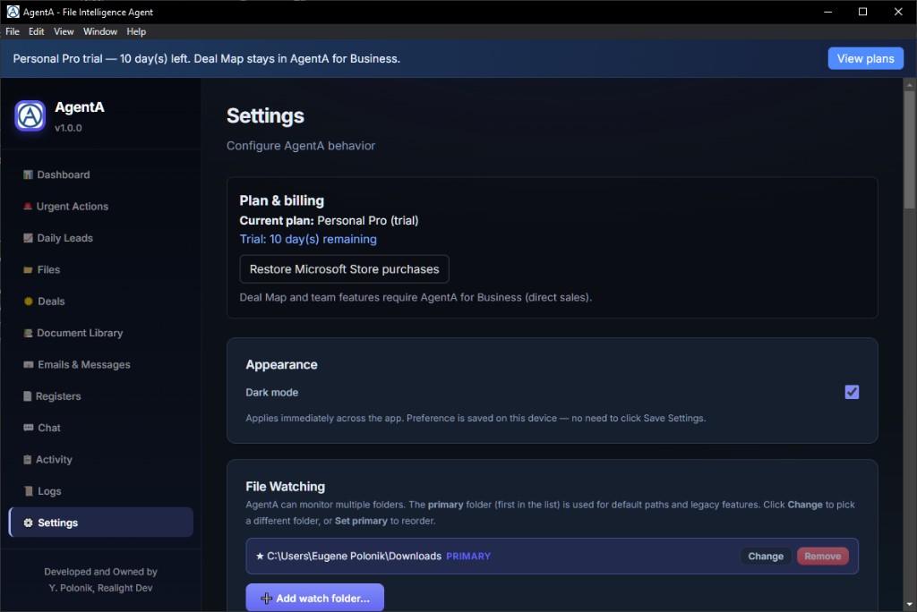Screen dimensions: 917x612
Task: Open the View menu
Action: click(x=64, y=31)
